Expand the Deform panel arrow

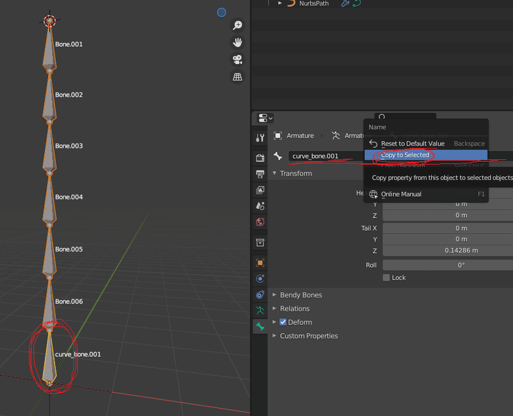point(274,322)
